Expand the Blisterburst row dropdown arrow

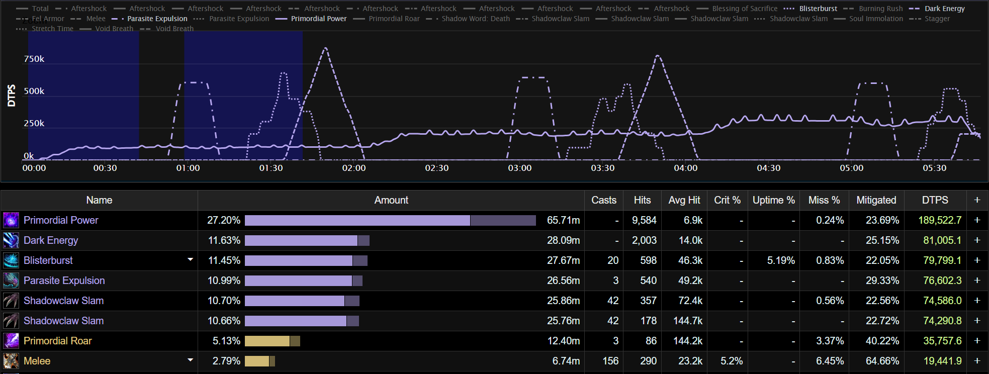pos(190,260)
